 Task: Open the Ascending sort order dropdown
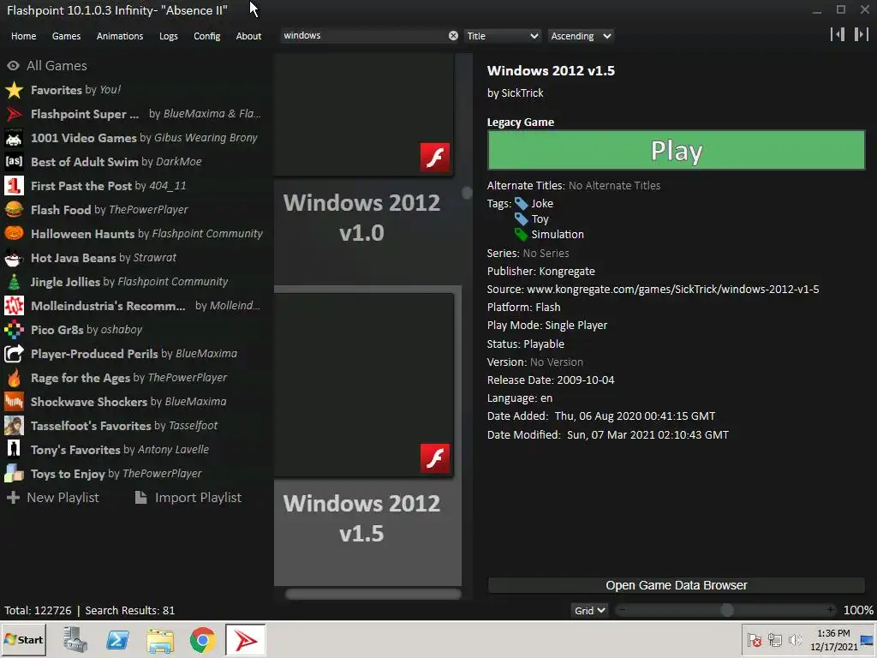581,36
